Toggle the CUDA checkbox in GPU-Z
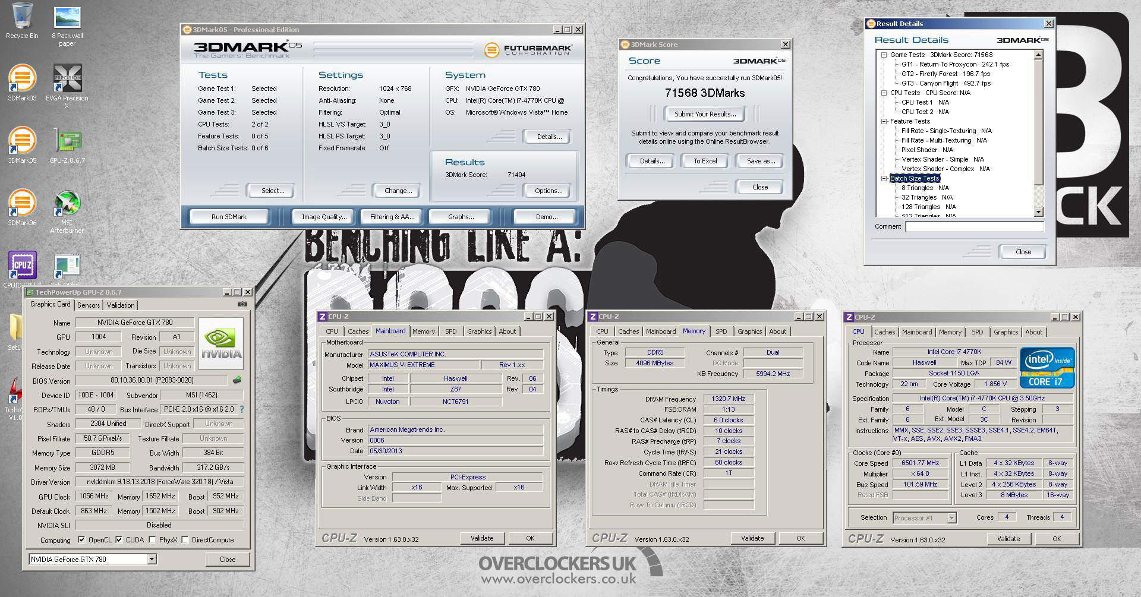The height and width of the screenshot is (597, 1141). pyautogui.click(x=119, y=540)
